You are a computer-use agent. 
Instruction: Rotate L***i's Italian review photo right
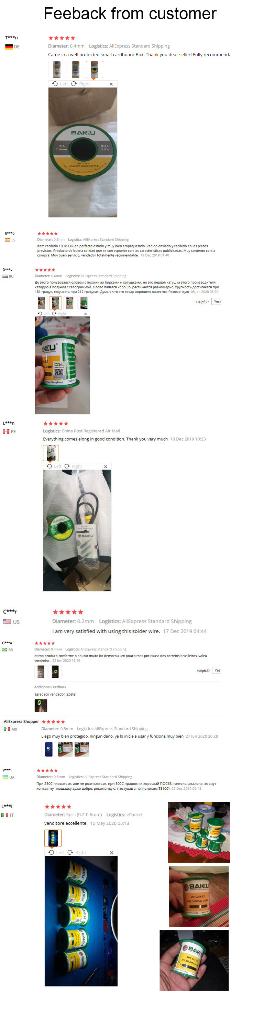click(x=77, y=852)
